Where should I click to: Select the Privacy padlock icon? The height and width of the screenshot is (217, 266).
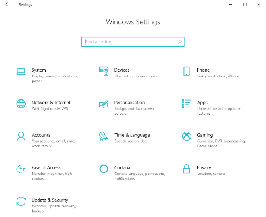[x=186, y=169]
